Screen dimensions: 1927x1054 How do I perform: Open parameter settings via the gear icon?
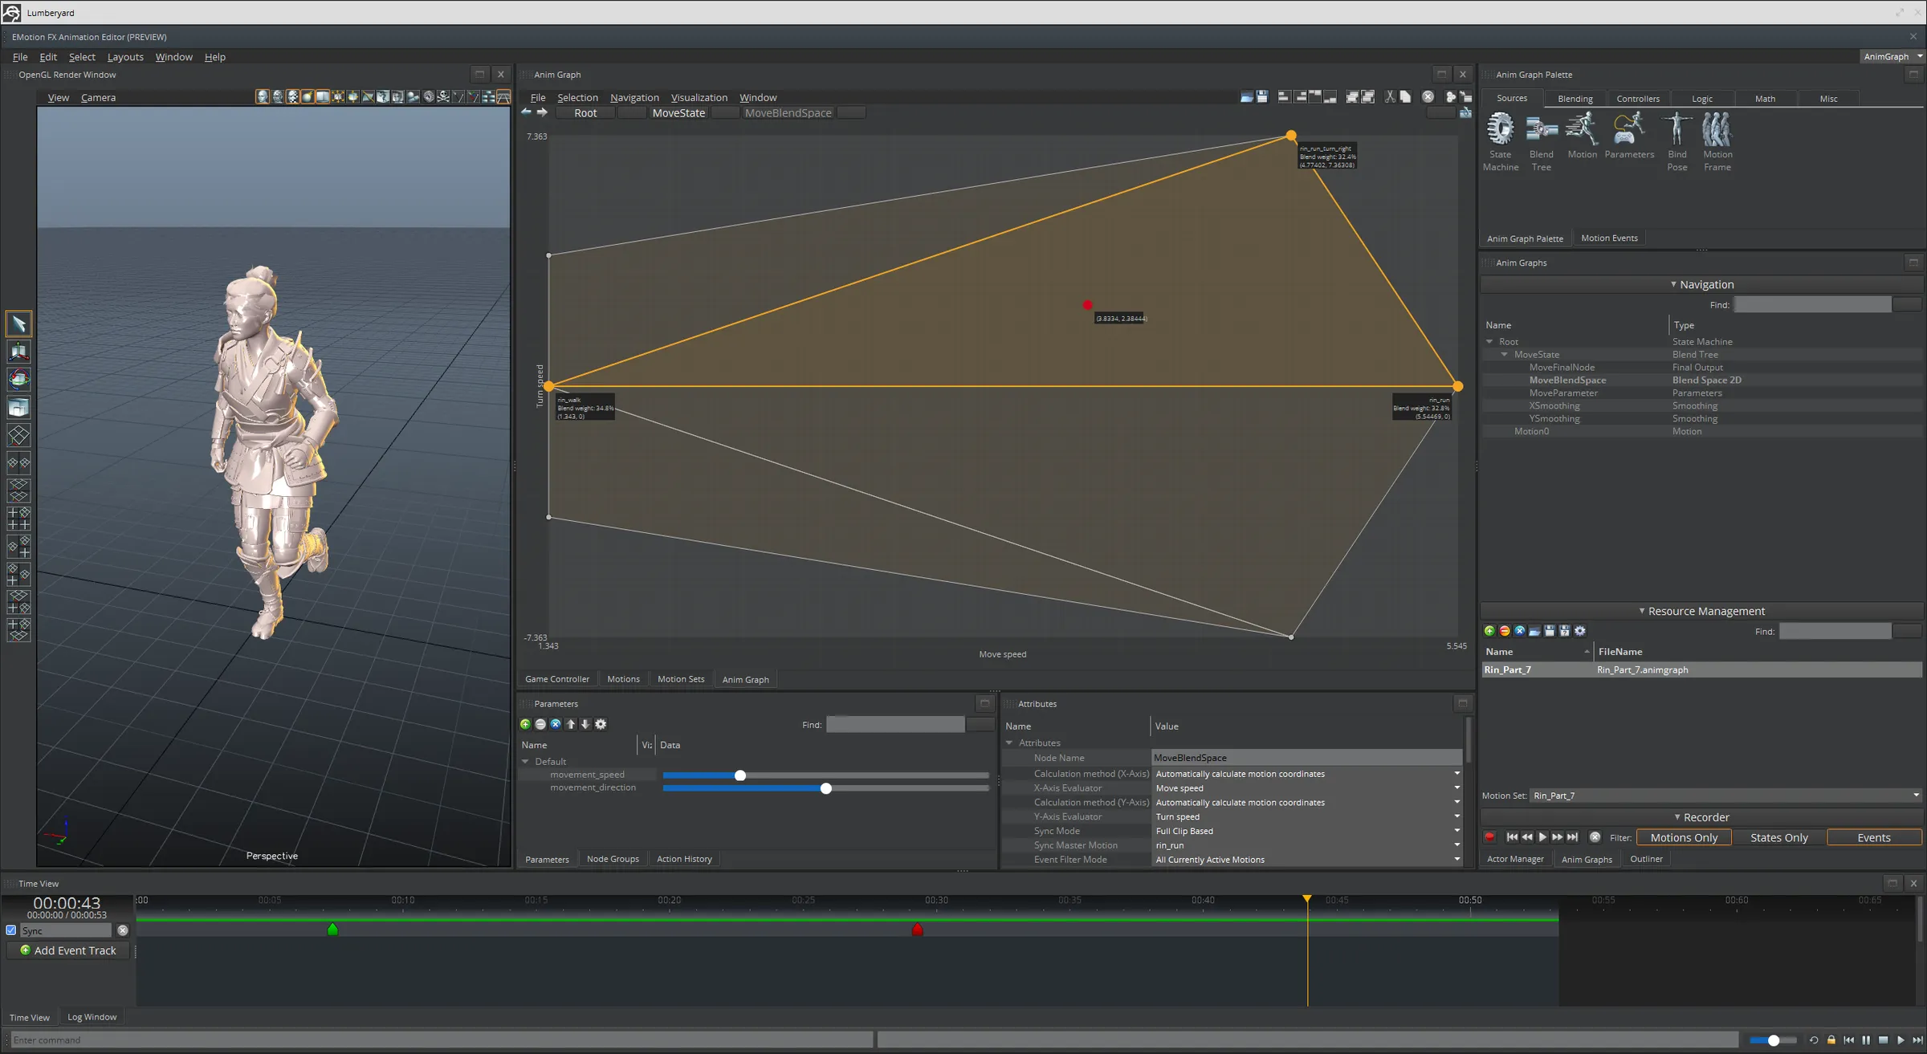coord(601,724)
